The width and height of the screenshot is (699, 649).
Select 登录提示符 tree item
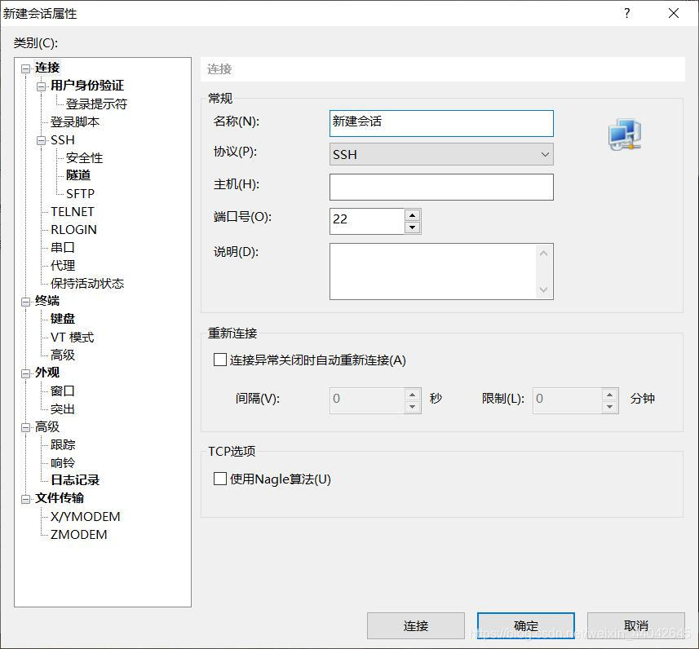(96, 104)
